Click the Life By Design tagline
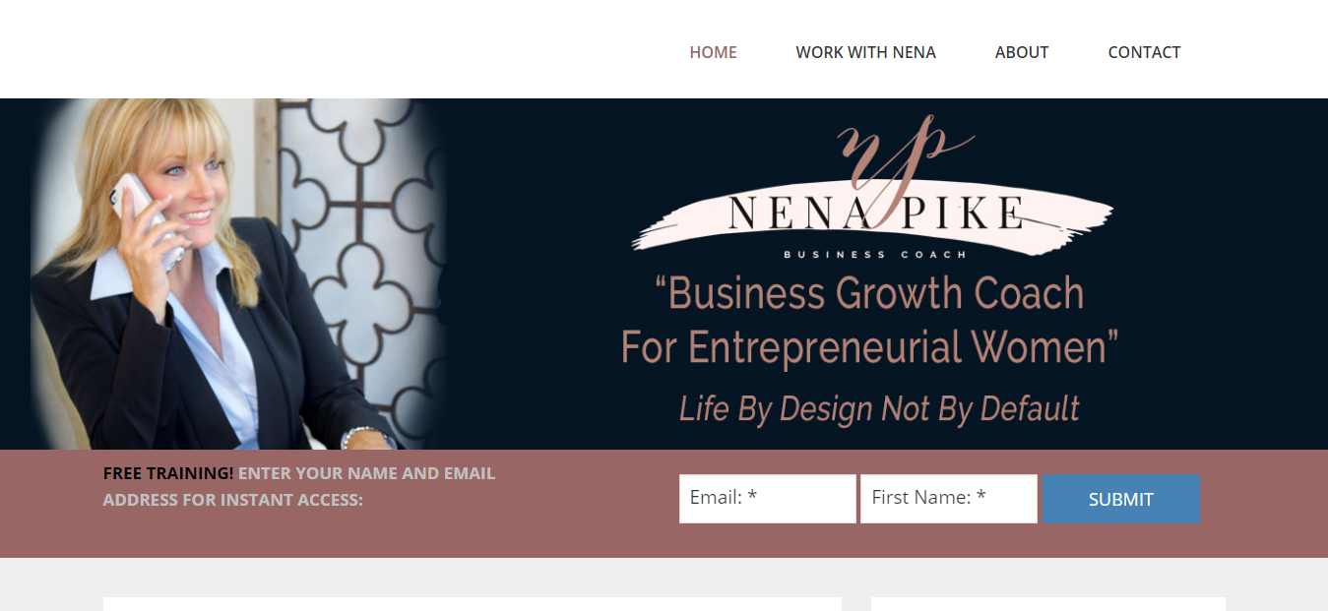 [878, 408]
